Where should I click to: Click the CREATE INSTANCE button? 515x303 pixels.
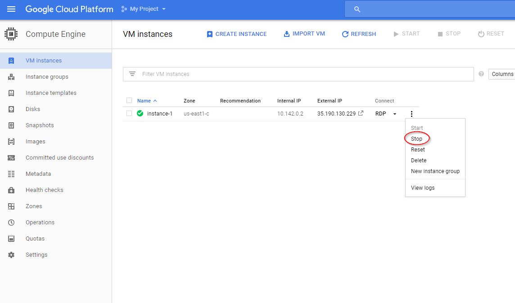click(x=236, y=34)
